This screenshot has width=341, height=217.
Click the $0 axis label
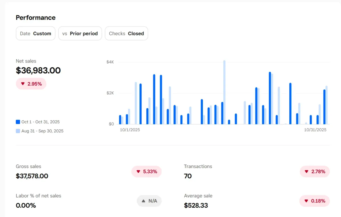[111, 124]
